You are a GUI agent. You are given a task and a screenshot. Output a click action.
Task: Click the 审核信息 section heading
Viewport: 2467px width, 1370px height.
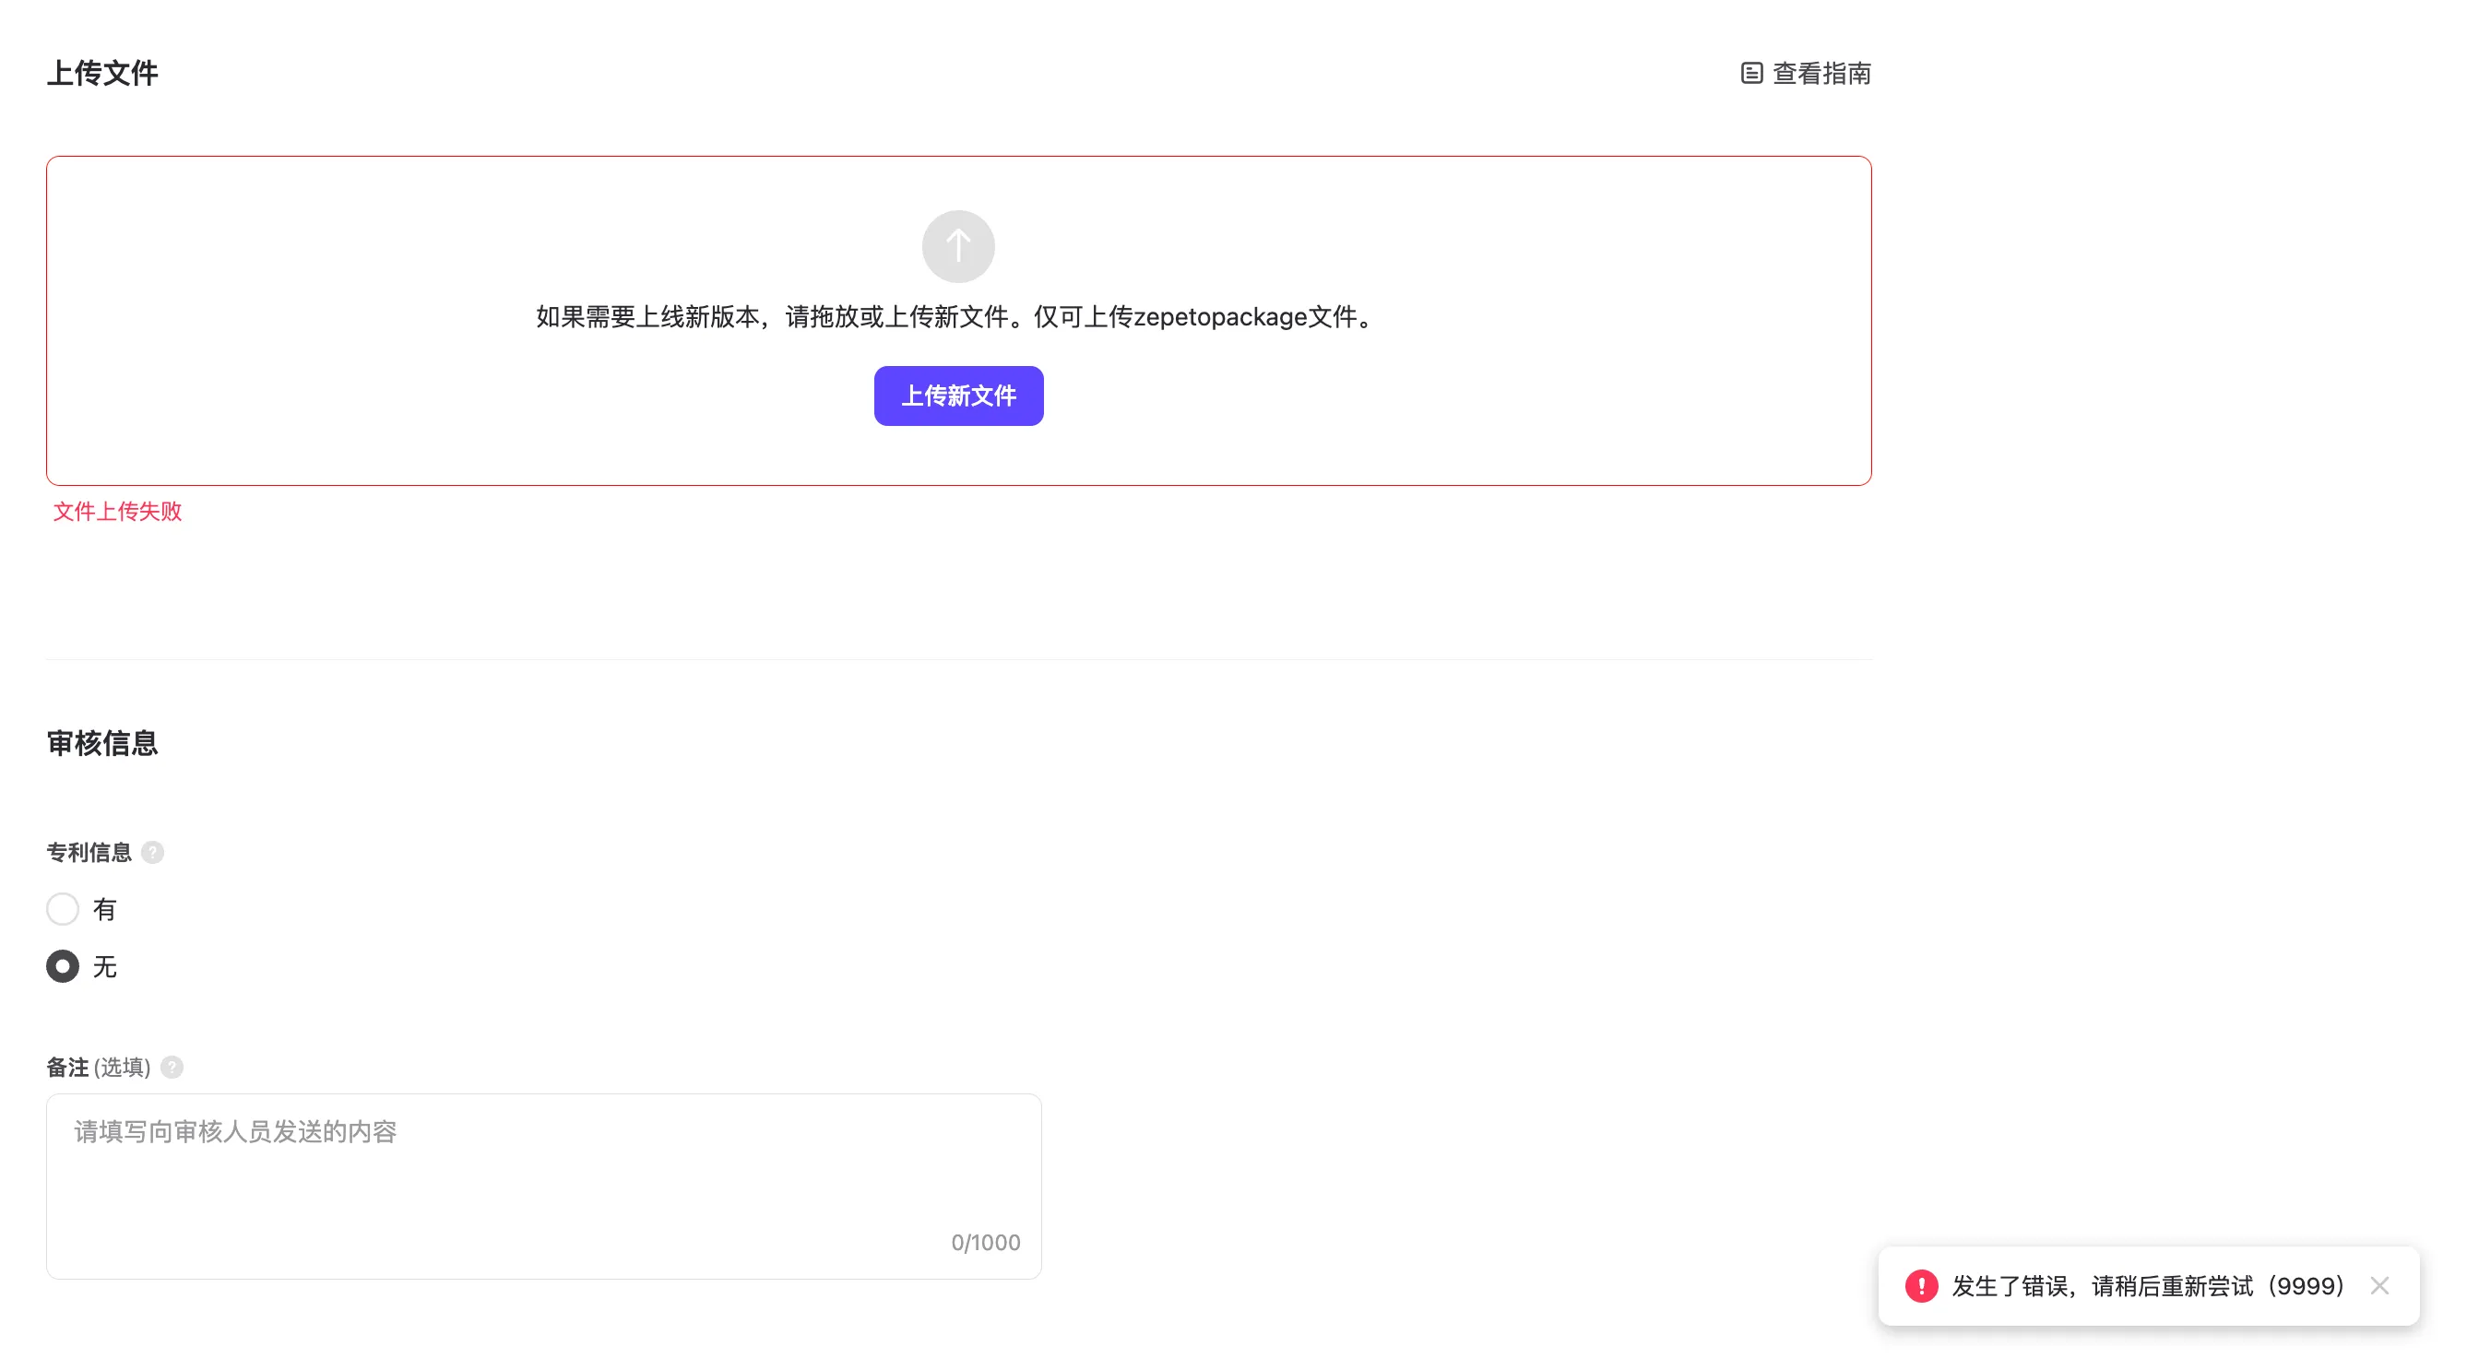coord(102,744)
